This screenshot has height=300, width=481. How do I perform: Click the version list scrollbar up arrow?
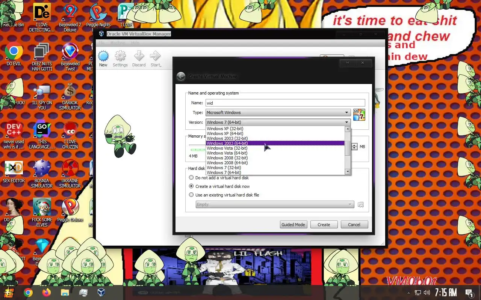click(x=348, y=129)
